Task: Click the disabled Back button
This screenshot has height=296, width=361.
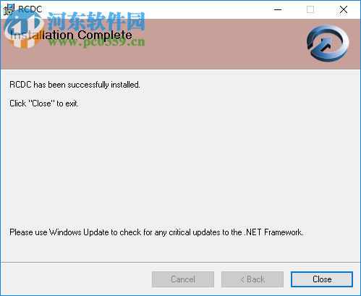Action: [252, 279]
